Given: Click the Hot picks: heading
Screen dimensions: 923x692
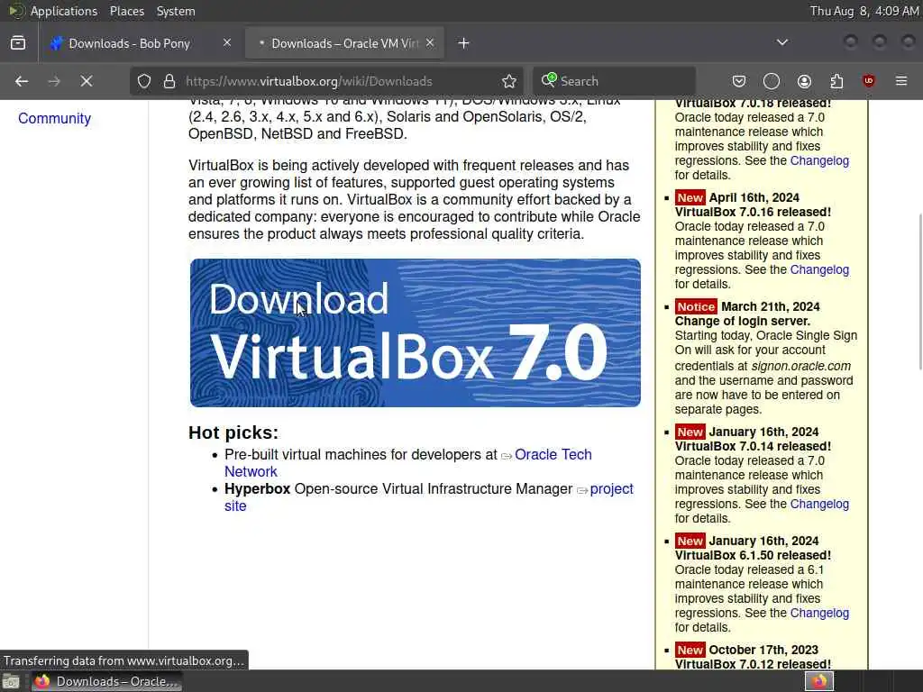Looking at the screenshot, I should click(233, 432).
